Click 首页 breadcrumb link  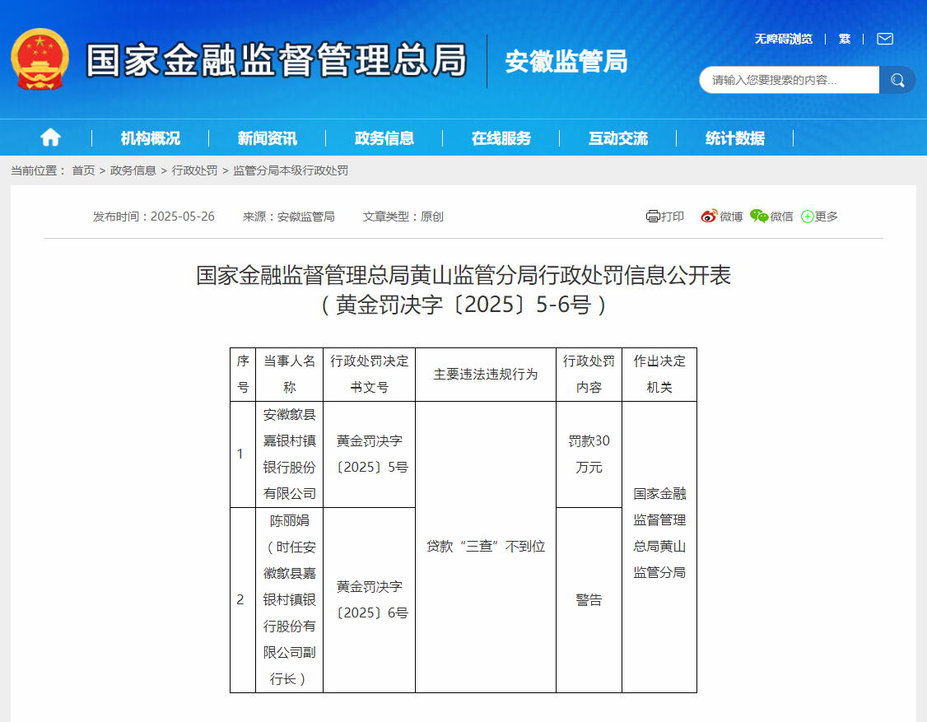83,170
